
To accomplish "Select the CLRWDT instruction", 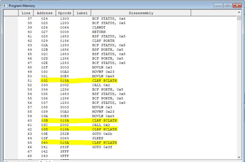I will click(99, 27).
